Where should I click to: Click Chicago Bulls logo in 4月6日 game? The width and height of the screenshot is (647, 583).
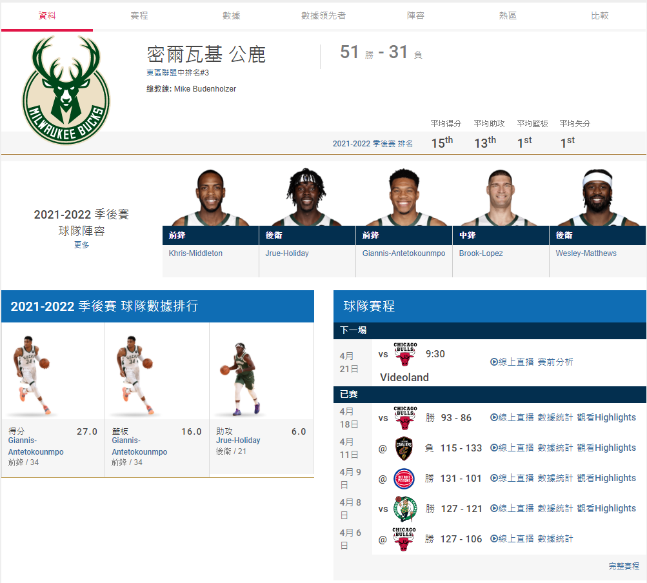tap(404, 539)
